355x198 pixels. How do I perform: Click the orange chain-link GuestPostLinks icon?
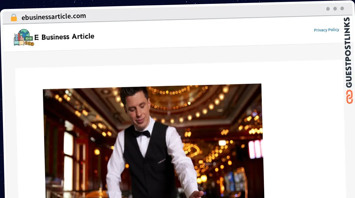[349, 97]
